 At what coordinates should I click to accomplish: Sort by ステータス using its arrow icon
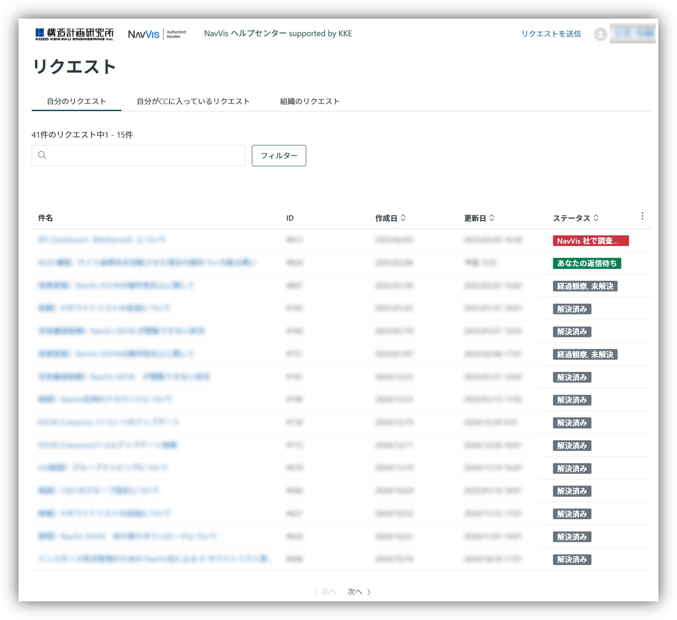pyautogui.click(x=596, y=218)
